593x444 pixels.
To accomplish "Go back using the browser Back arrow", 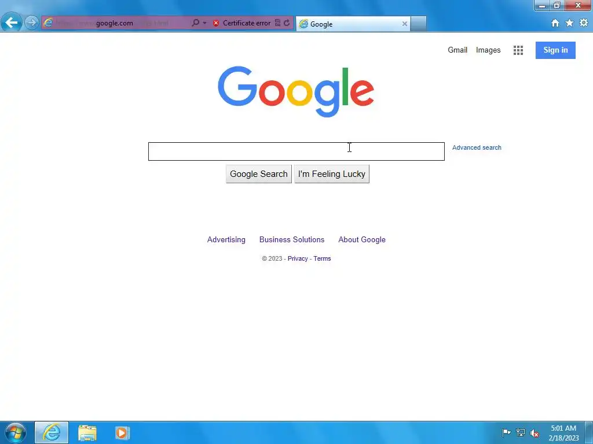I will click(12, 23).
